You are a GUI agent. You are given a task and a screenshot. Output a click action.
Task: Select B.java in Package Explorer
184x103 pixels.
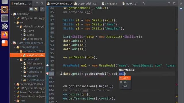(30, 35)
